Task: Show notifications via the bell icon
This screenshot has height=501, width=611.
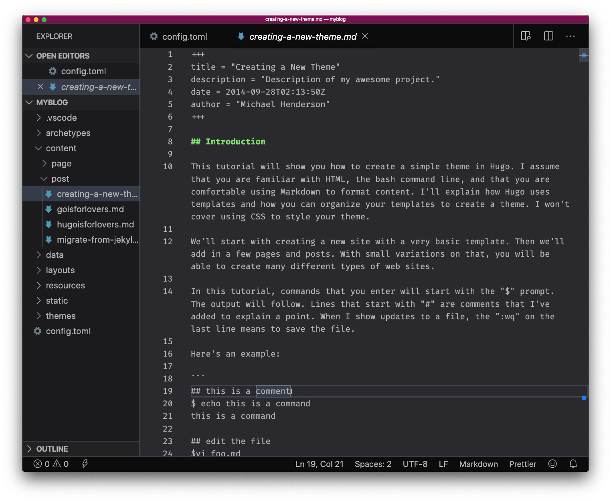Action: coord(573,464)
